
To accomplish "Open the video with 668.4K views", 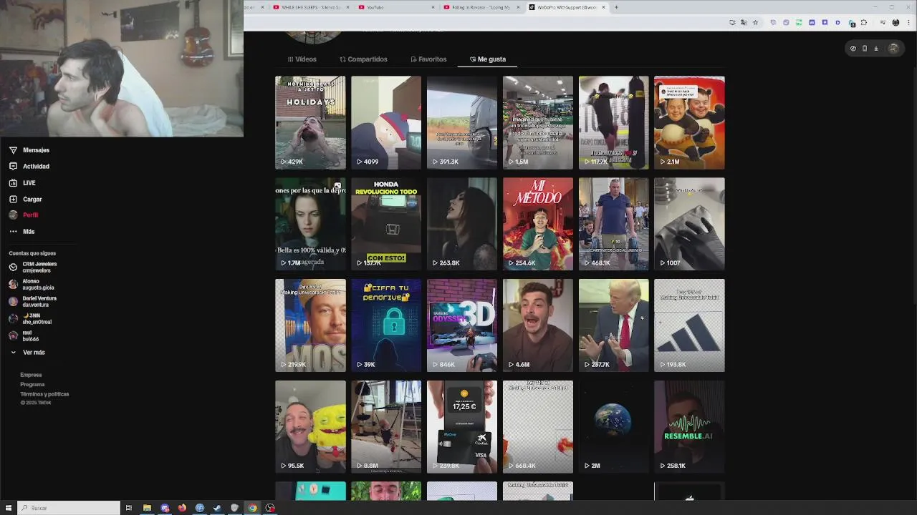I will click(538, 427).
